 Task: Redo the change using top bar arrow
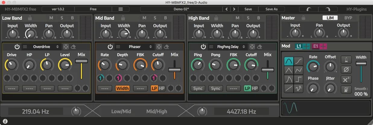pos(328,9)
